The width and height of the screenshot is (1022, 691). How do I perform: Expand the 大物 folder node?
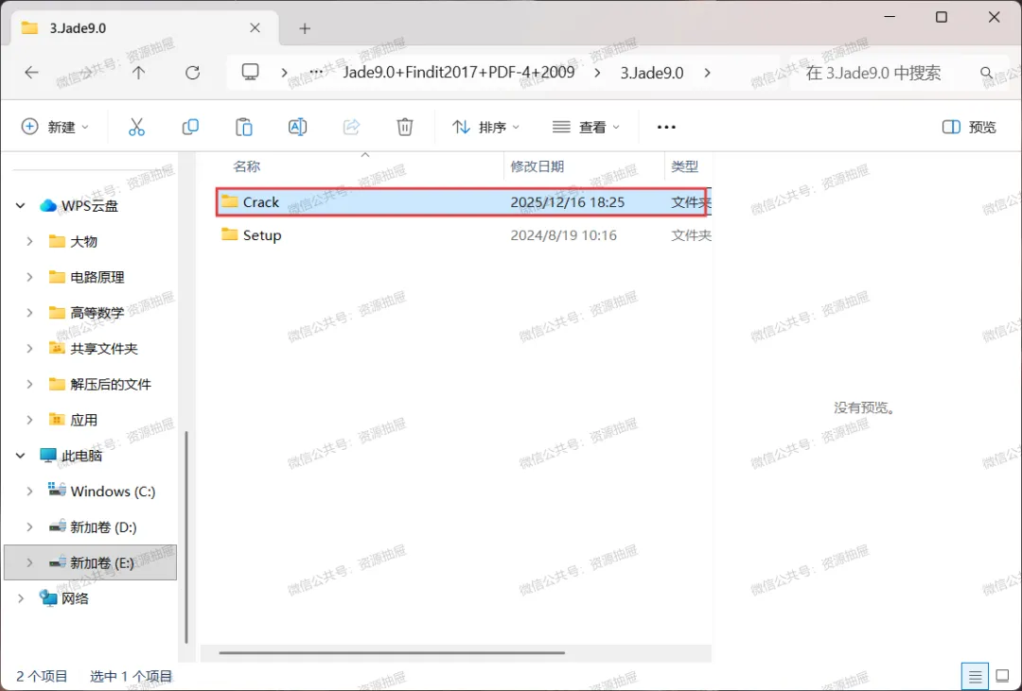(x=29, y=242)
